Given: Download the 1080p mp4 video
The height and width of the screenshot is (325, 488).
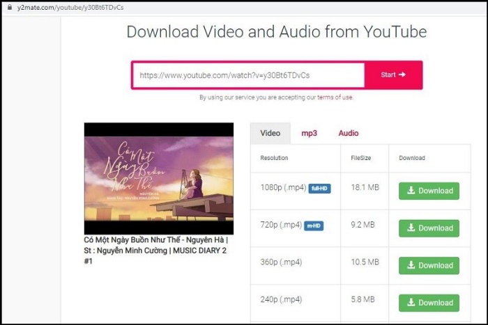Looking at the screenshot, I should (x=429, y=191).
